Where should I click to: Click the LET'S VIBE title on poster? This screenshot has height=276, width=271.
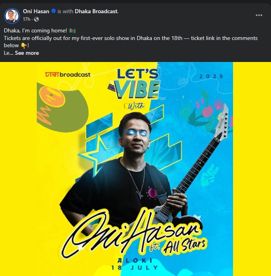coord(137,84)
